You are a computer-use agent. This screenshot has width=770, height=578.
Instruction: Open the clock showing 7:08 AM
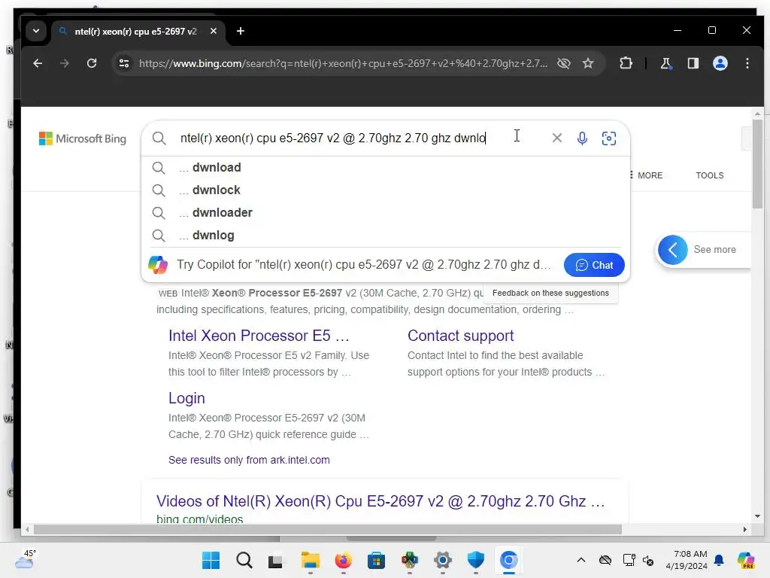coord(687,560)
